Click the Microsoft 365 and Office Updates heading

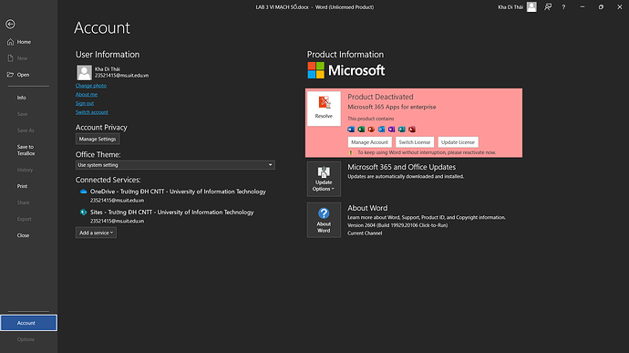[x=401, y=167]
